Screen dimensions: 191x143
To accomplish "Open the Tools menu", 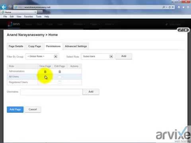I will (x=39, y=17).
